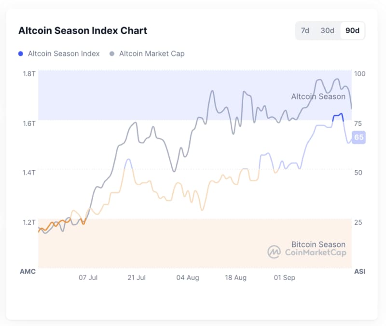Toggle the Altcoin Season Index legend label
The height and width of the screenshot is (326, 386).
click(x=64, y=54)
